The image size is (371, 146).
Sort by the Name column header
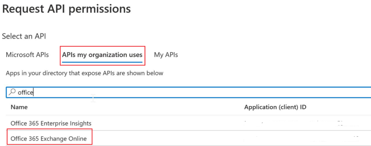click(x=19, y=107)
